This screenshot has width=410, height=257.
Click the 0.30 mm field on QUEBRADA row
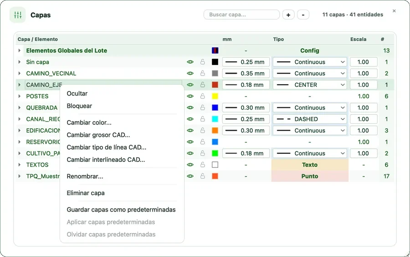pyautogui.click(x=246, y=108)
